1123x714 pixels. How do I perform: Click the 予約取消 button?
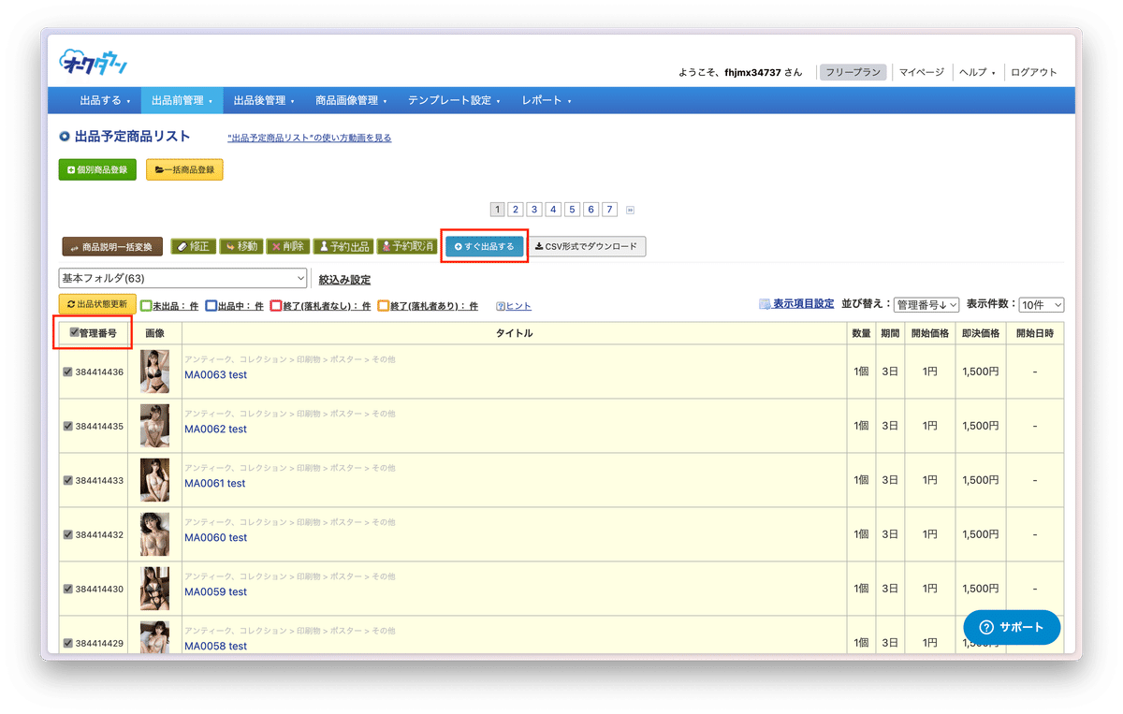406,247
